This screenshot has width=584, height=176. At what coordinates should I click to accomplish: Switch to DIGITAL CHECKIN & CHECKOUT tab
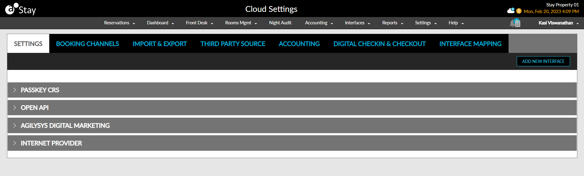(x=379, y=44)
